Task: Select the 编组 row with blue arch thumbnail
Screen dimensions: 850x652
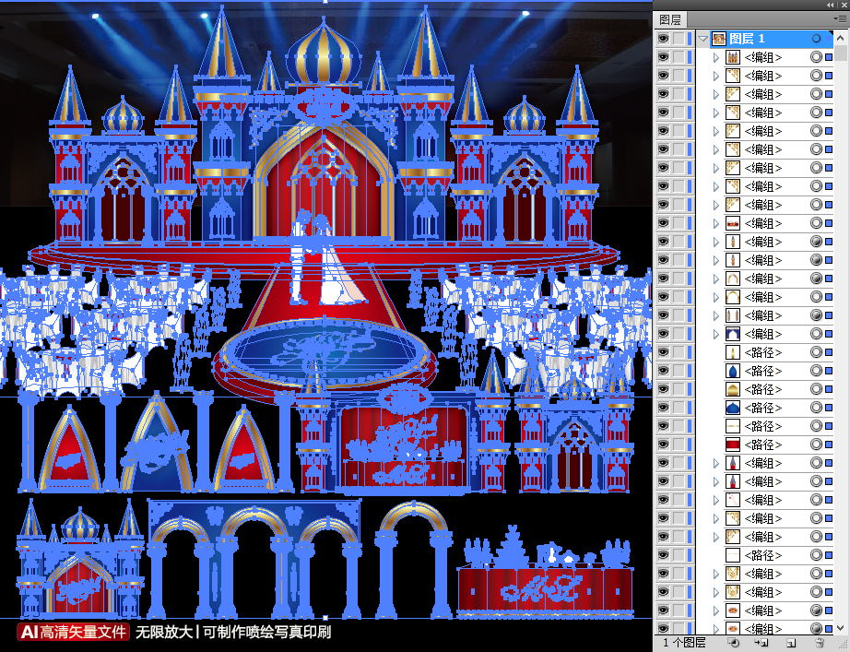Action: click(763, 334)
